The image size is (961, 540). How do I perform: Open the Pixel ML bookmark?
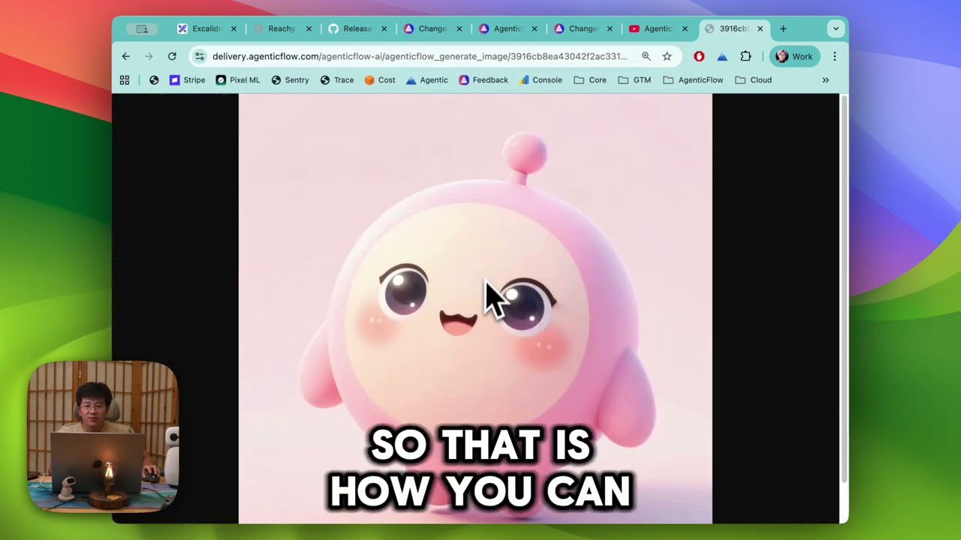point(237,79)
